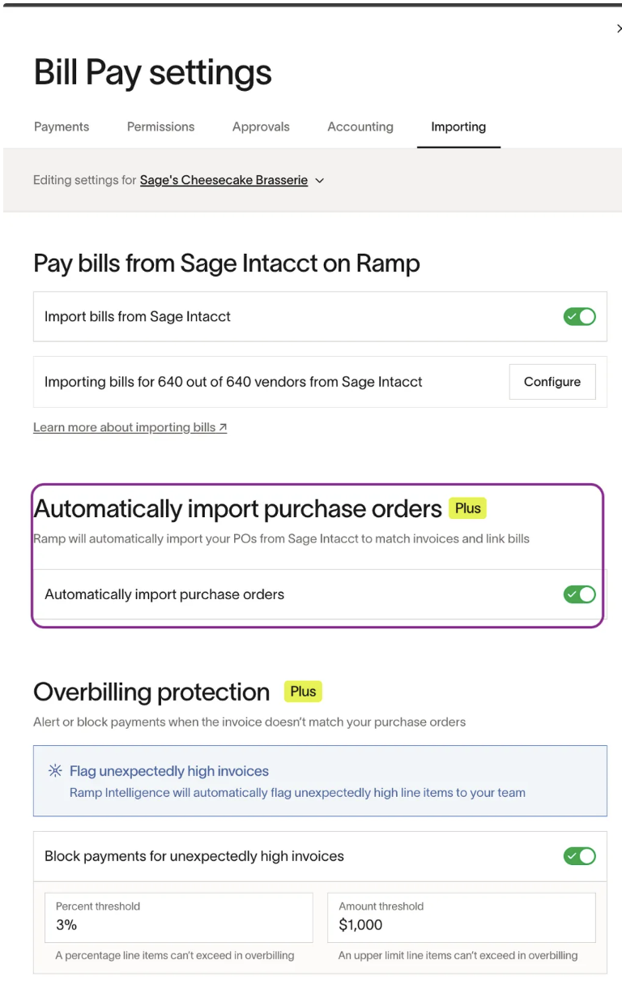Image resolution: width=622 pixels, height=981 pixels.
Task: Switch to the Permissions tab
Action: pos(160,126)
